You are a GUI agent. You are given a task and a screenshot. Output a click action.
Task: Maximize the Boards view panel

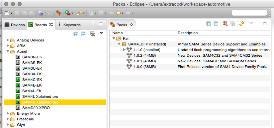pyautogui.click(x=101, y=24)
